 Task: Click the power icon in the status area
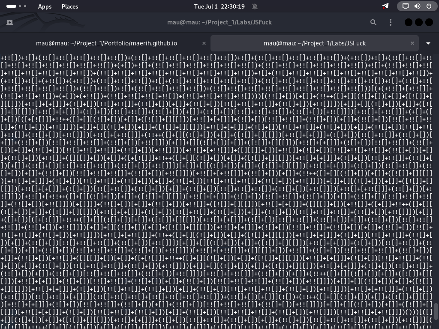point(429,6)
